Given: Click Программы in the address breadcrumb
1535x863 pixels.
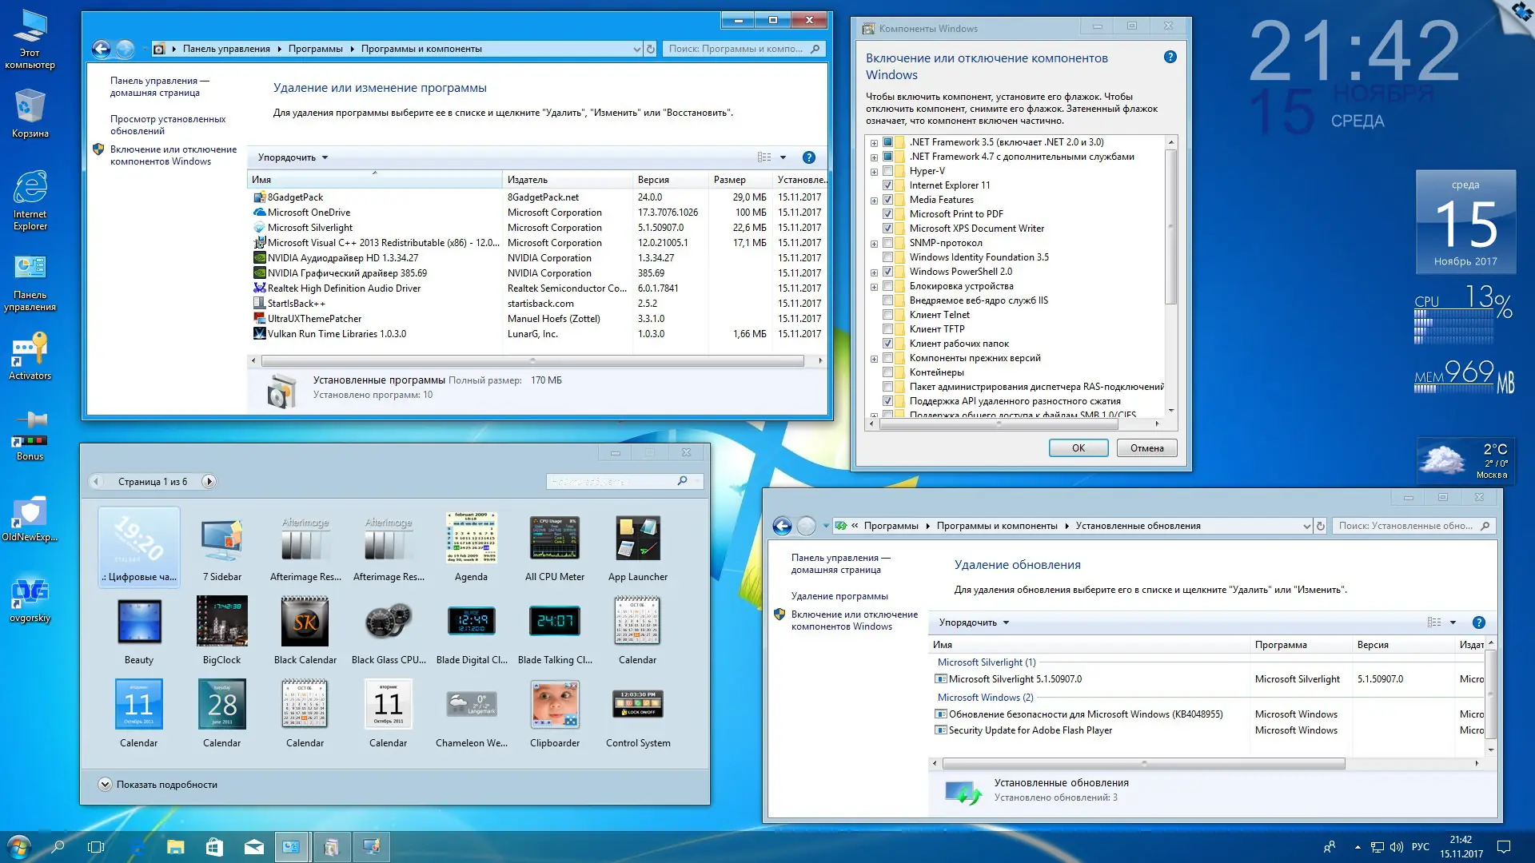Looking at the screenshot, I should [315, 49].
